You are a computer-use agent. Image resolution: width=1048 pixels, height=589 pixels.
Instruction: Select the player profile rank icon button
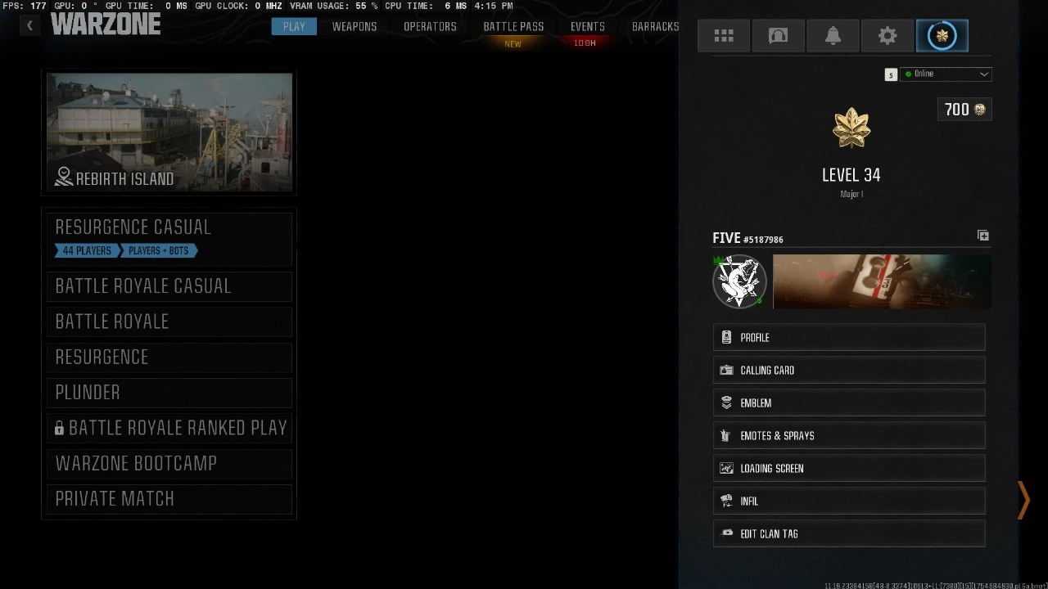coord(942,36)
